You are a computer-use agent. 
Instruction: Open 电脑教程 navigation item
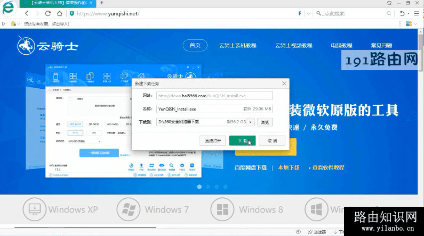coord(341,46)
